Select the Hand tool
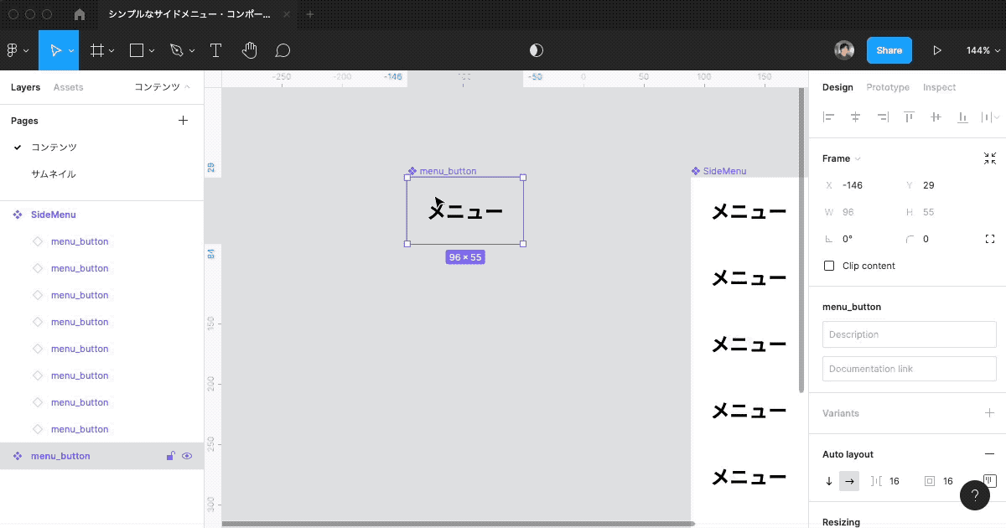This screenshot has height=528, width=1006. 249,50
